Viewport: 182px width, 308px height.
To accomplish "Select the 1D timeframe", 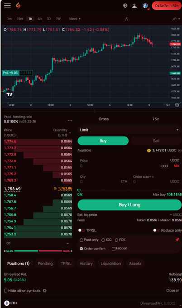I will point(49,19).
